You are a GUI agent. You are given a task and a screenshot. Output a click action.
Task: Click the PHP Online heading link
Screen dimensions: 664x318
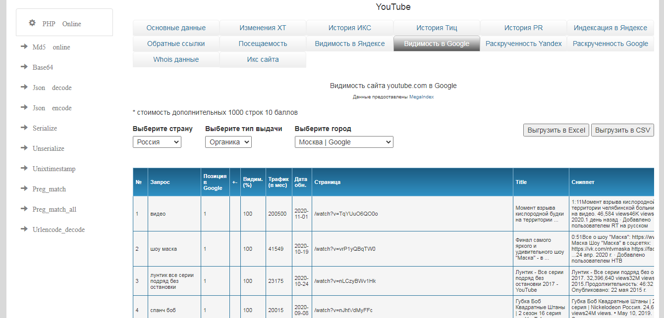tap(62, 24)
